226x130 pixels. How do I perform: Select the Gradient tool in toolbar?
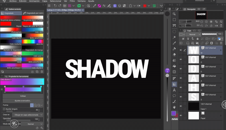click(x=174, y=84)
